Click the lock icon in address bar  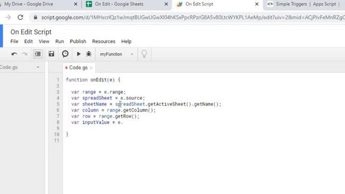(35, 17)
